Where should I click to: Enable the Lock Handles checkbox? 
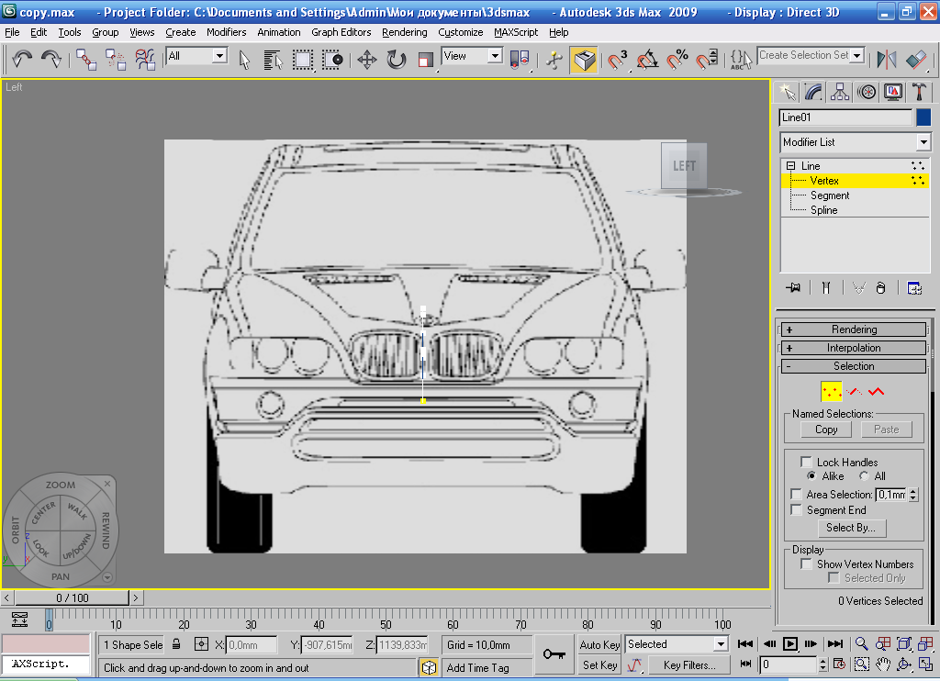point(806,463)
